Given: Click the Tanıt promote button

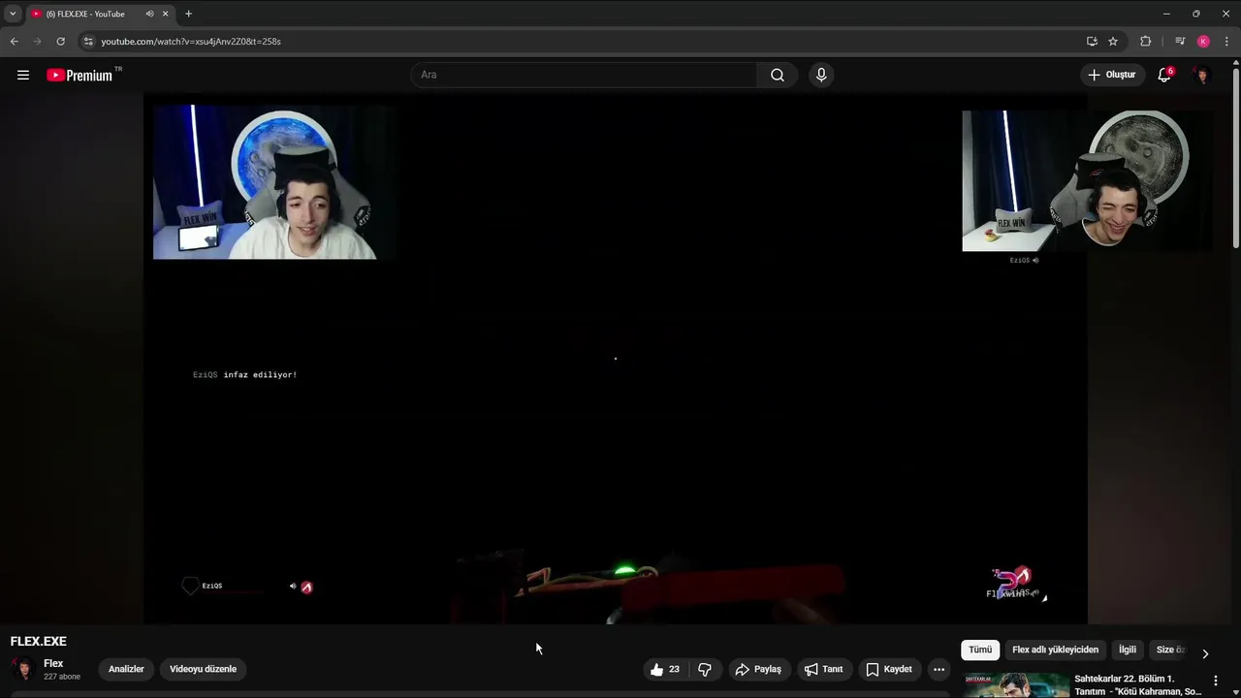Looking at the screenshot, I should click(x=823, y=669).
